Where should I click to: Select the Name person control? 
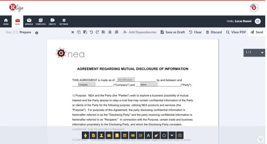[x=101, y=135]
